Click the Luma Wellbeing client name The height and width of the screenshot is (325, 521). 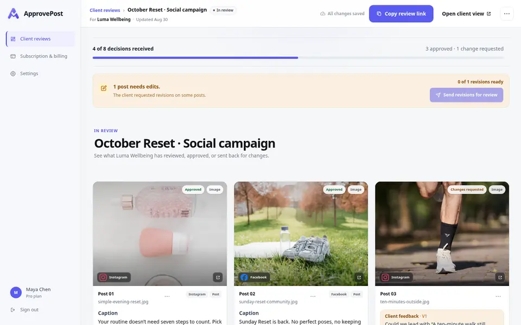(113, 19)
